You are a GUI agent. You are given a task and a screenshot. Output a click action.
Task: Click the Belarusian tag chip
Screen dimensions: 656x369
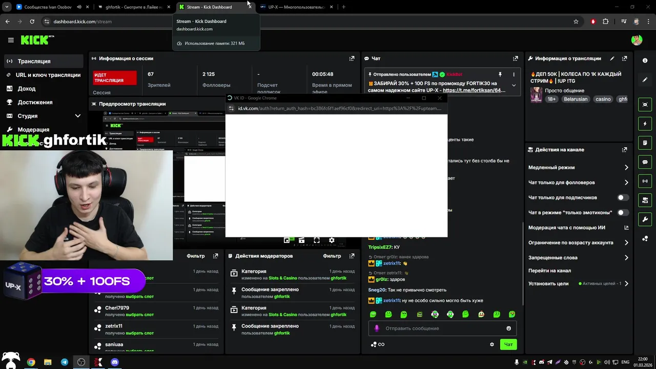point(576,99)
